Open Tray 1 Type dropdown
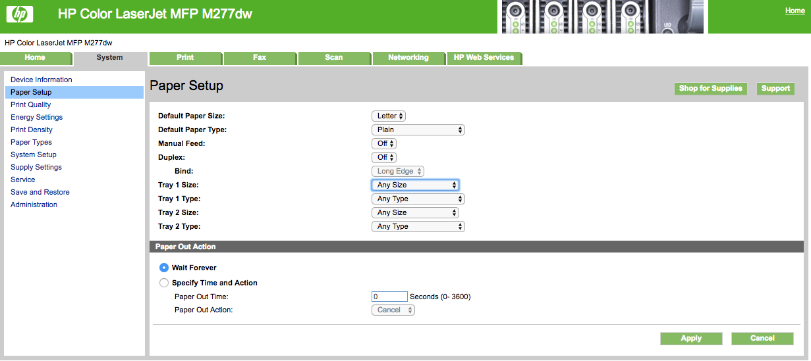 click(418, 199)
